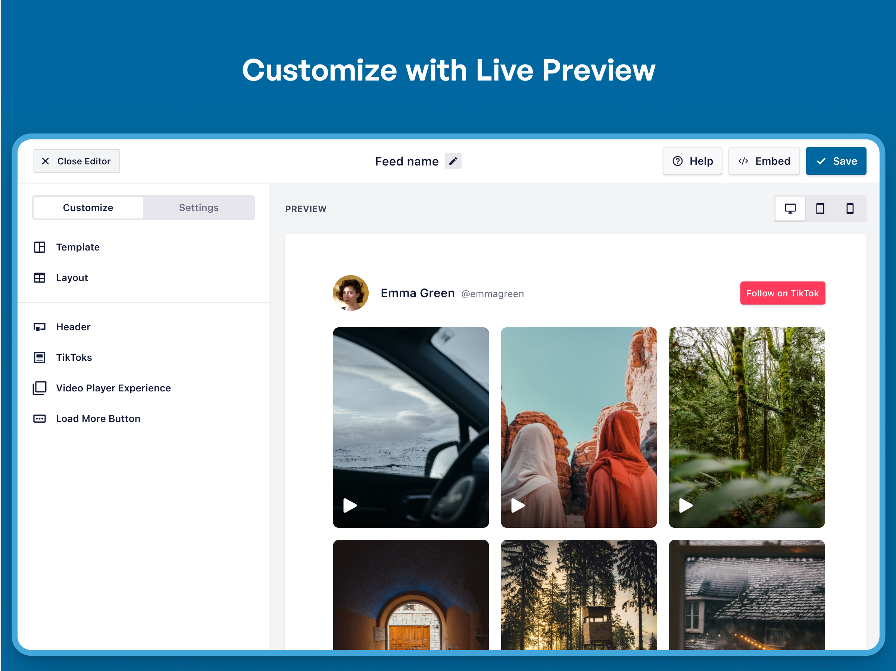Open the red rock canyon video thumbnail

pos(578,427)
